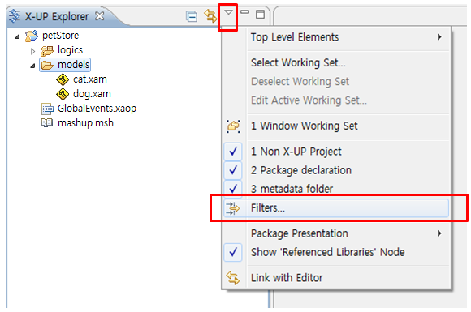Click the petStore project icon
This screenshot has width=471, height=312.
pyautogui.click(x=32, y=36)
